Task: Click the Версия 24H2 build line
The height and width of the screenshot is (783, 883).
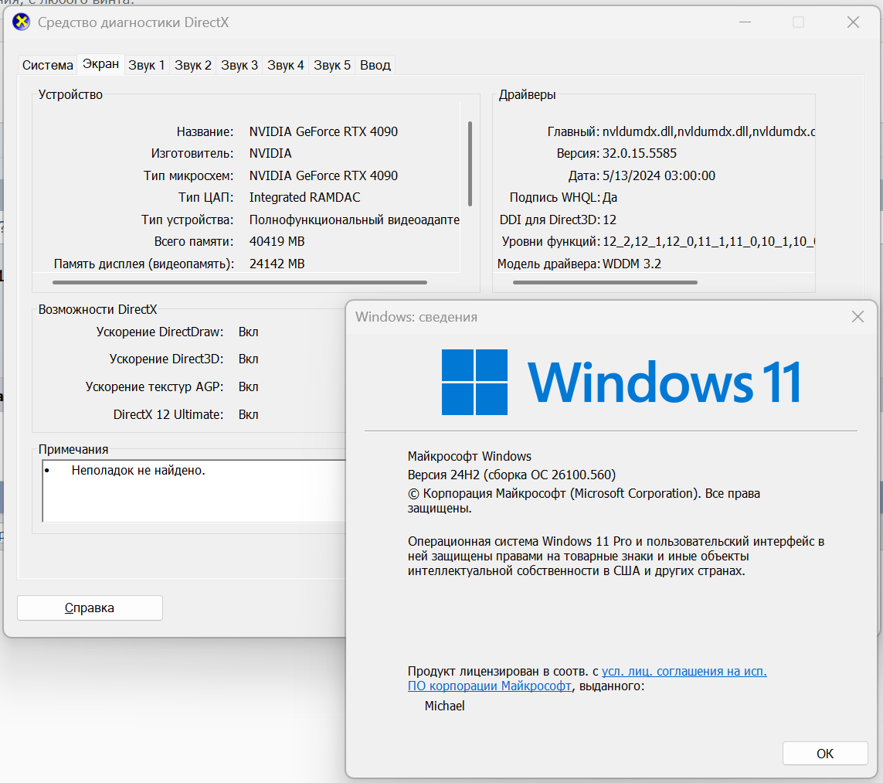Action: pyautogui.click(x=512, y=475)
